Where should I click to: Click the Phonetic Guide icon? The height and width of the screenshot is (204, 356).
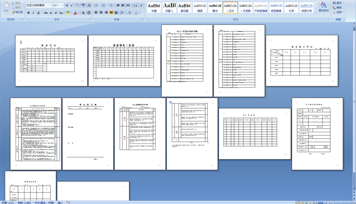pyautogui.click(x=83, y=5)
